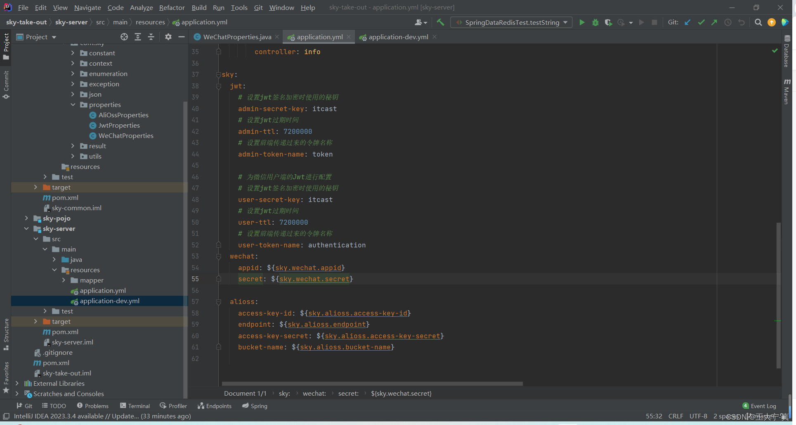Open the Spring tool window
The height and width of the screenshot is (425, 796).
click(x=255, y=406)
